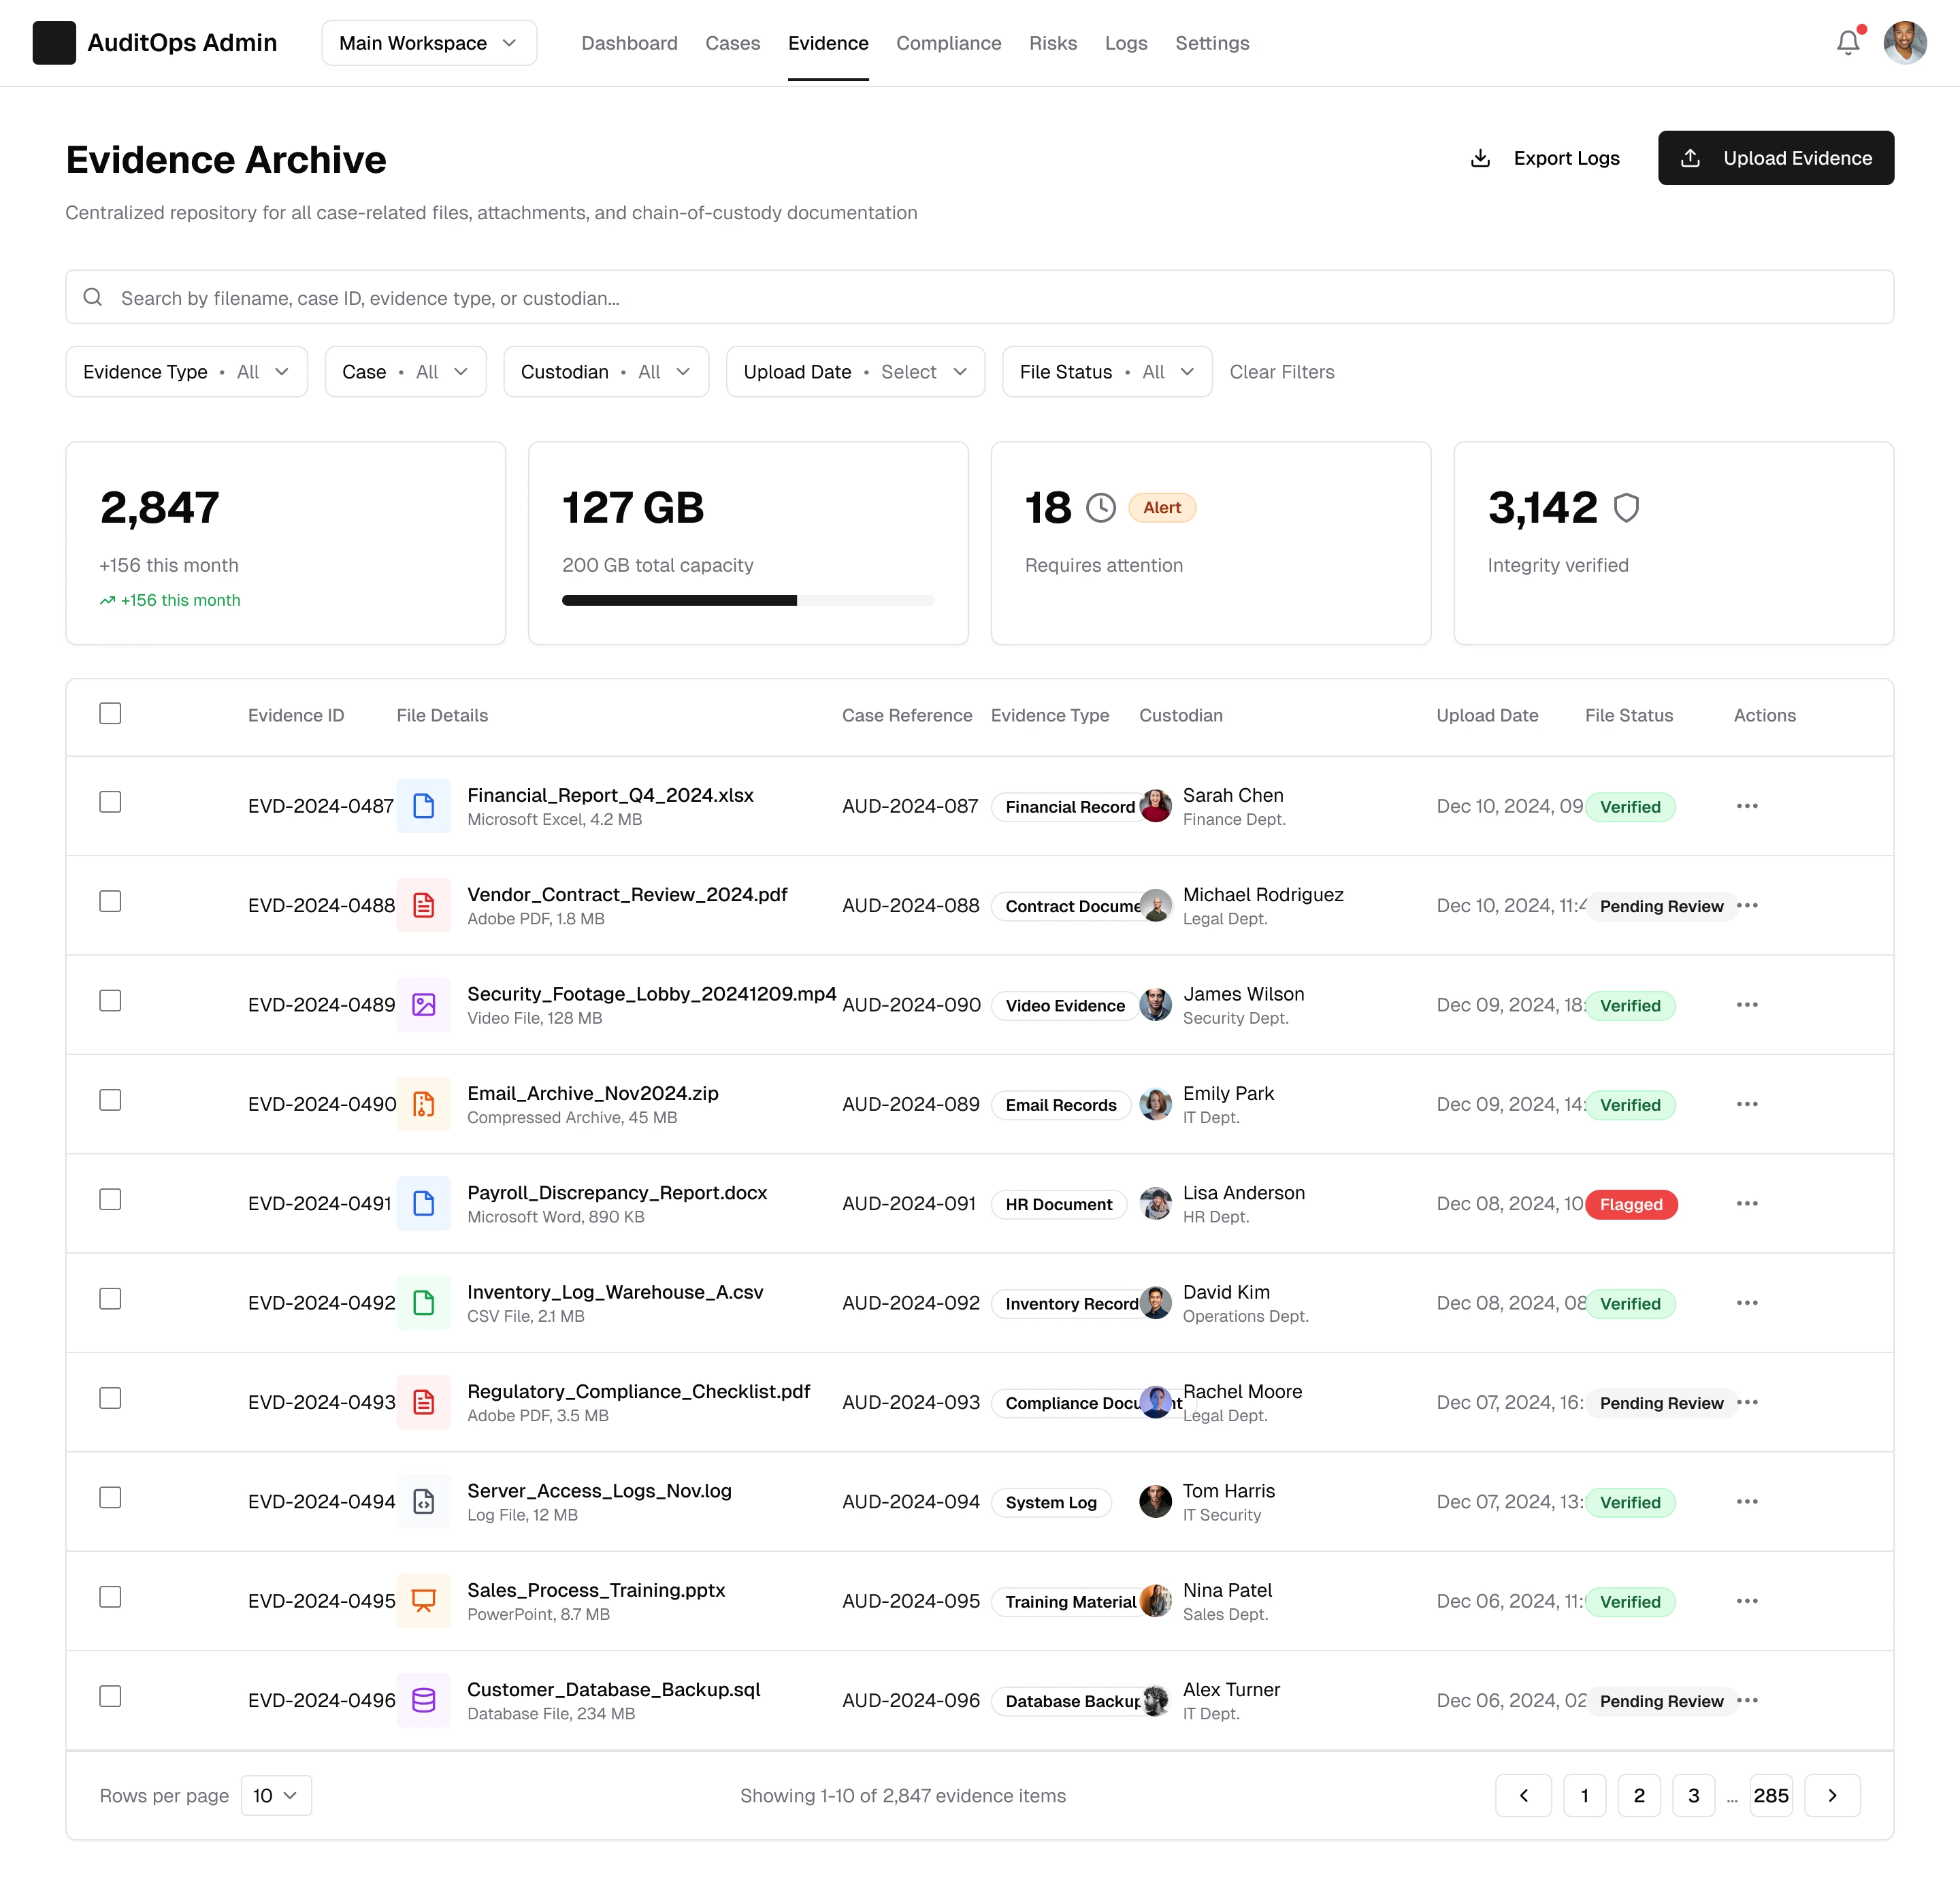
Task: Click the shield icon beside 3,142
Action: tap(1626, 508)
